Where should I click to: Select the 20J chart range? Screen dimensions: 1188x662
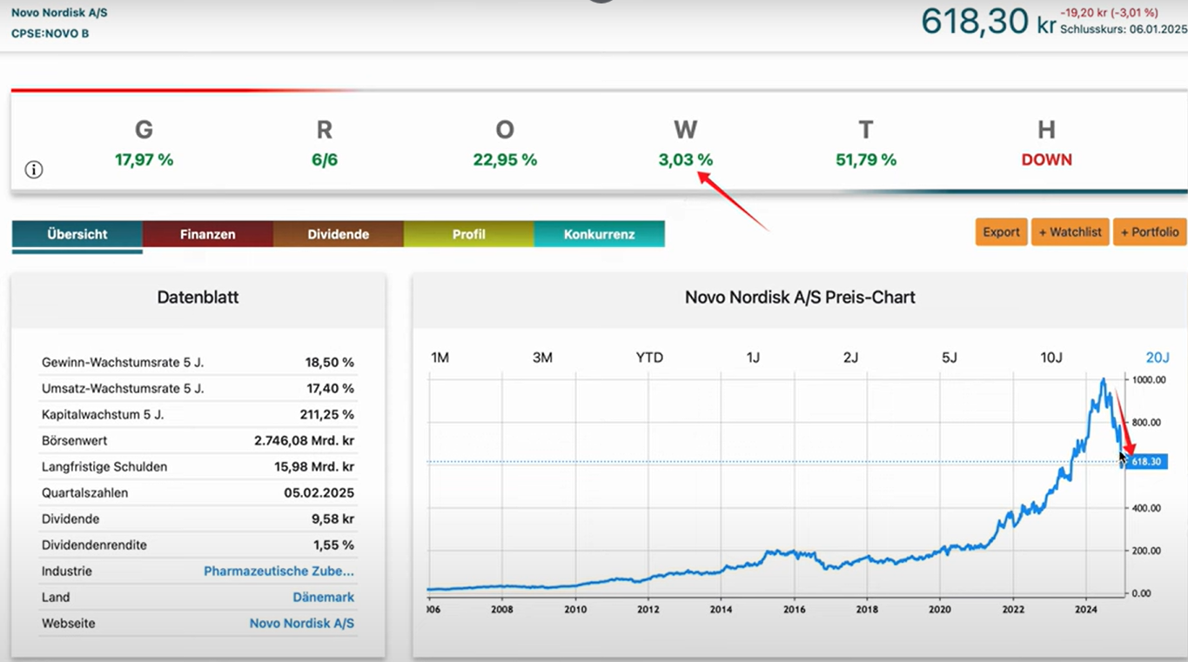coord(1158,358)
